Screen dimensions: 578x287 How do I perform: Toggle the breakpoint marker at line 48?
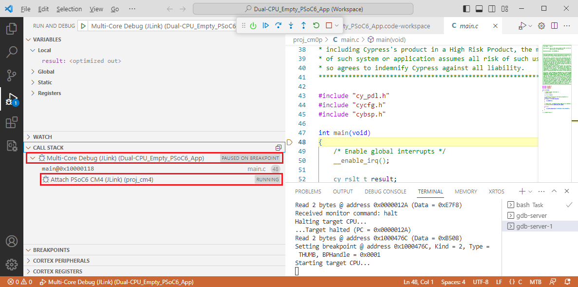[289, 142]
